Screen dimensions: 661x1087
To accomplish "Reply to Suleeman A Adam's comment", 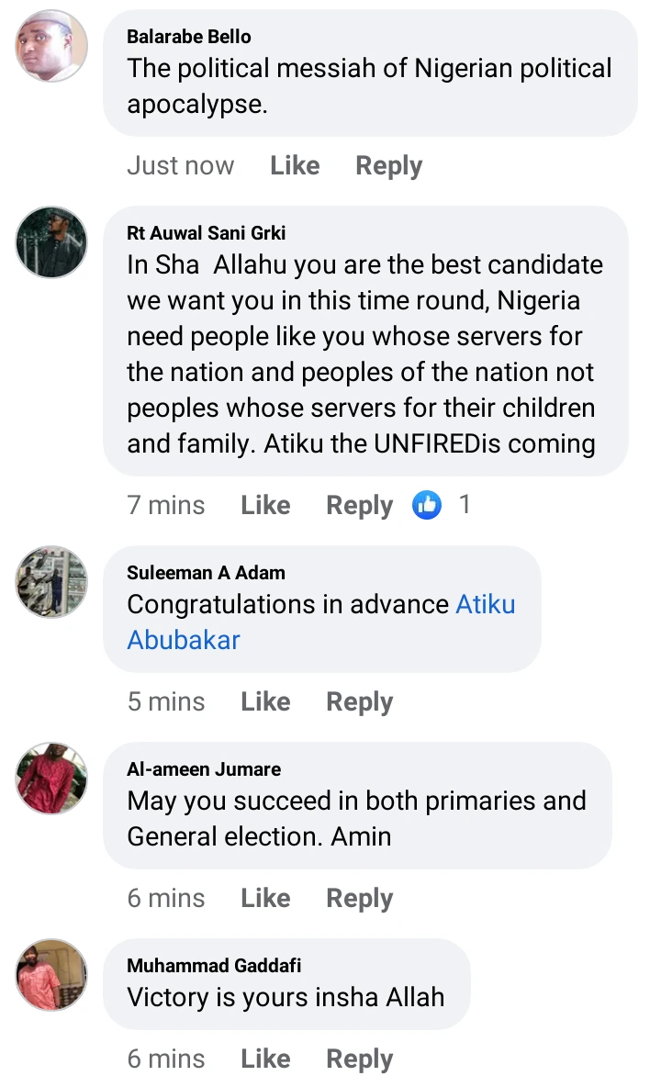I will (x=359, y=701).
